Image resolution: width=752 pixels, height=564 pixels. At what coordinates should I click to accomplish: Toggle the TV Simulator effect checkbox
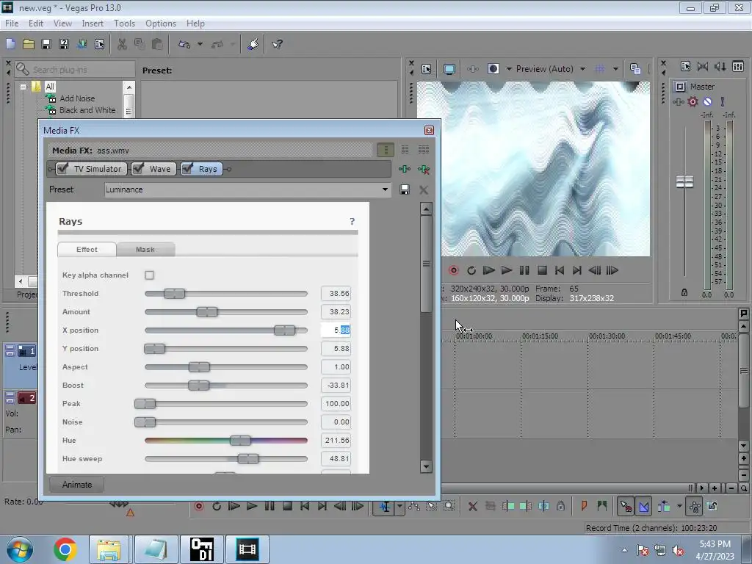pos(63,168)
